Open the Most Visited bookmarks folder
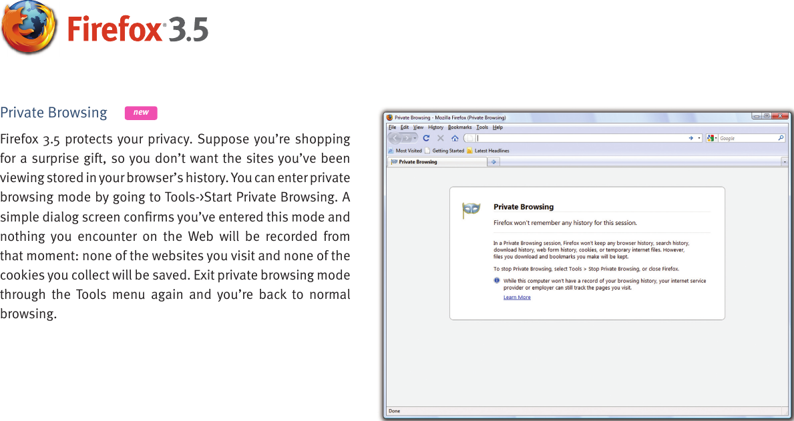Viewport: 794px width, 421px height. pyautogui.click(x=405, y=151)
